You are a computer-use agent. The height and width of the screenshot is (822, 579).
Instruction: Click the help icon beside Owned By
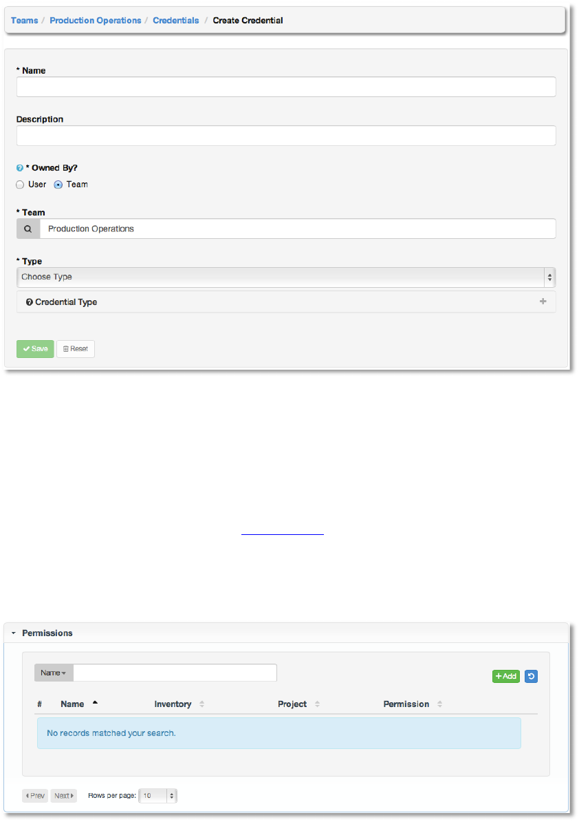coord(20,168)
